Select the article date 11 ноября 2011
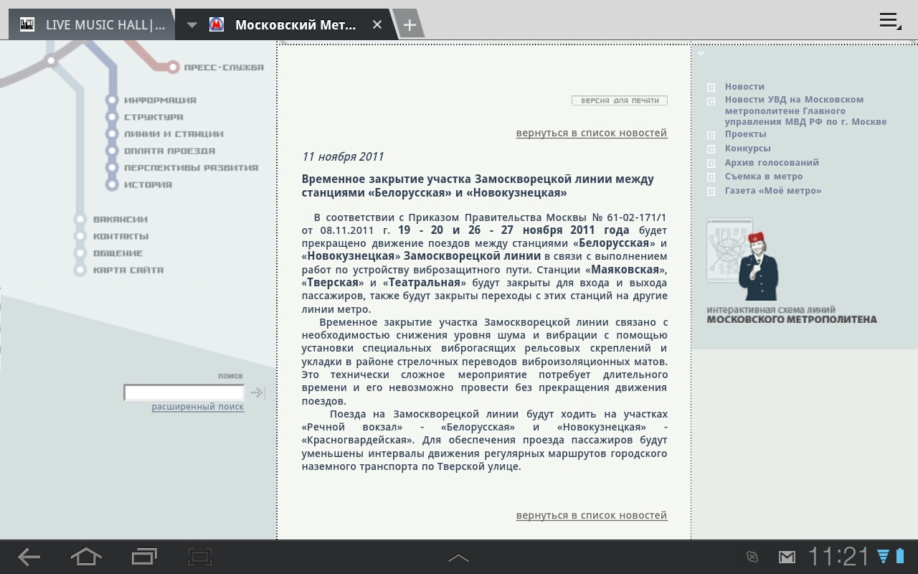The height and width of the screenshot is (574, 918). (343, 157)
